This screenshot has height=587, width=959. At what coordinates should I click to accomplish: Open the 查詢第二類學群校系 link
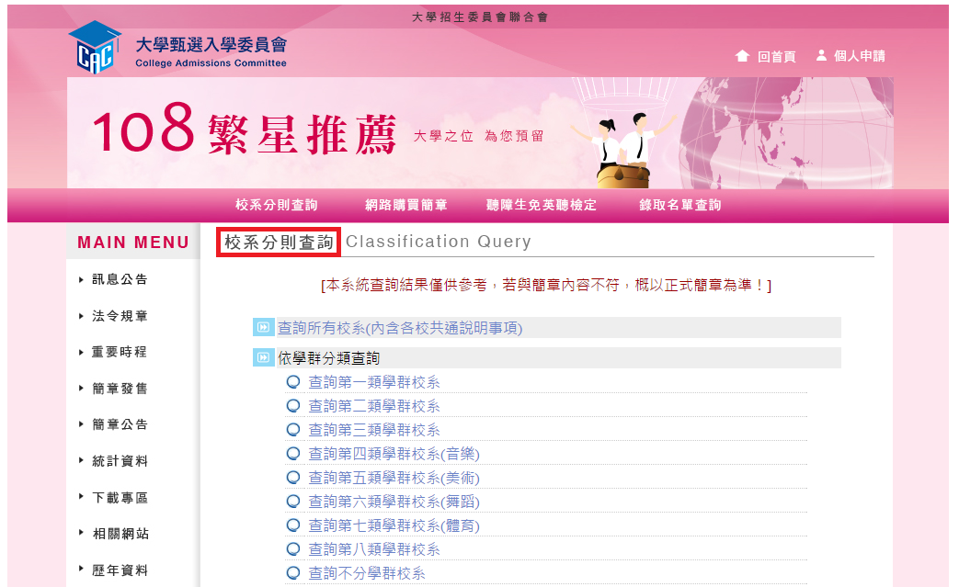point(374,406)
